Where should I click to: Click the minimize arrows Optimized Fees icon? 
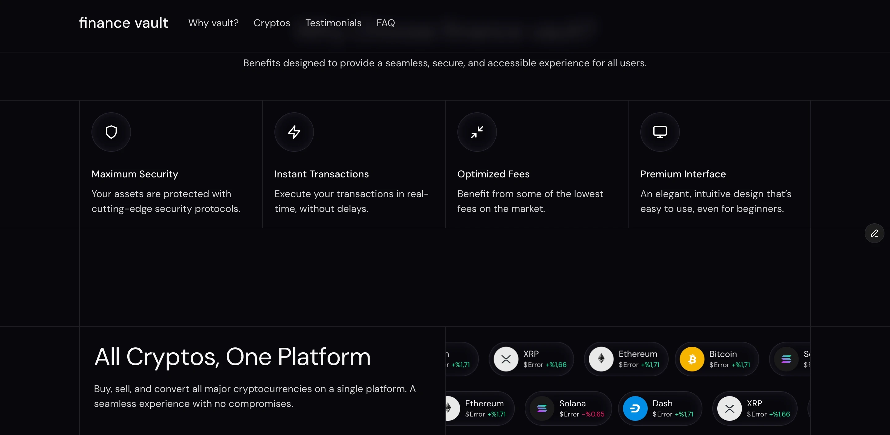pos(477,132)
